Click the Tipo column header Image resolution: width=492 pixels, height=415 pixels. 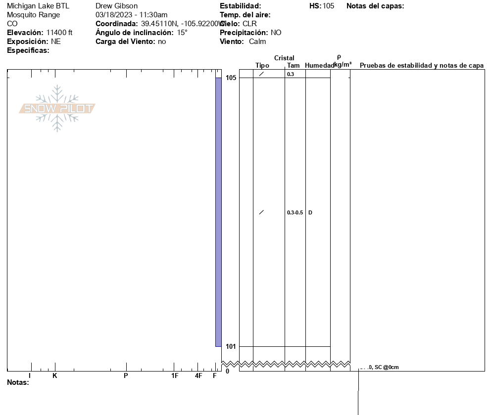[x=262, y=65]
